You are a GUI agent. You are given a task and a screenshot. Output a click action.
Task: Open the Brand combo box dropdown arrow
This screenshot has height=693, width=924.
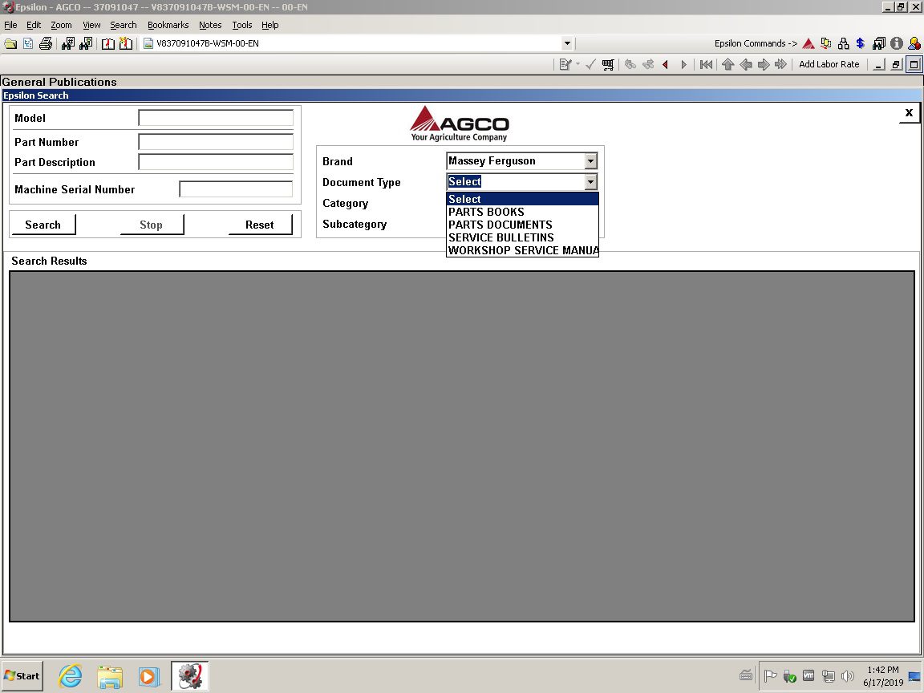click(x=590, y=161)
